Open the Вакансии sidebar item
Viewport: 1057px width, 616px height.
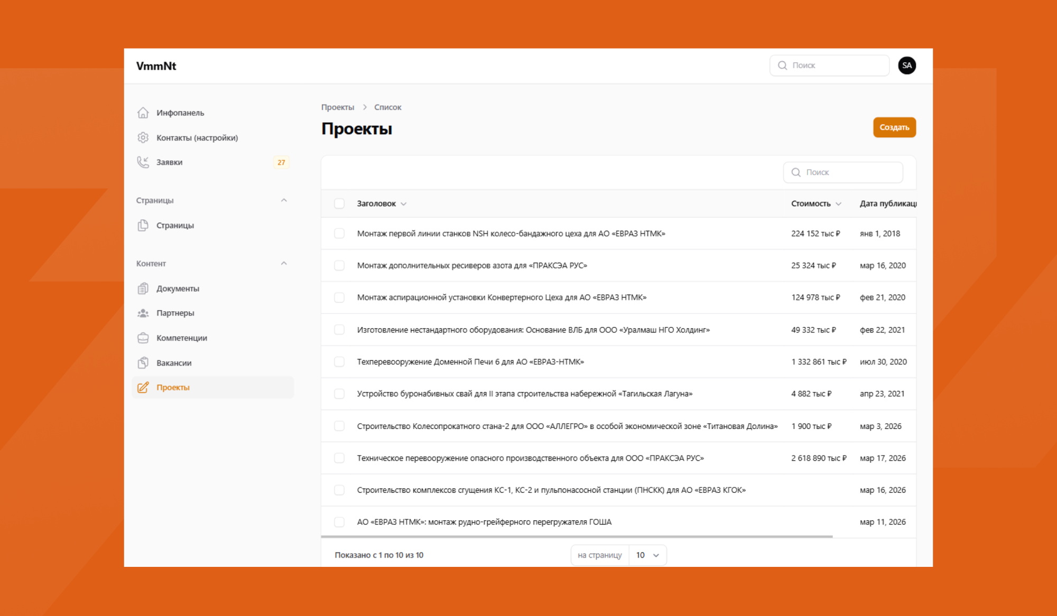(212, 363)
